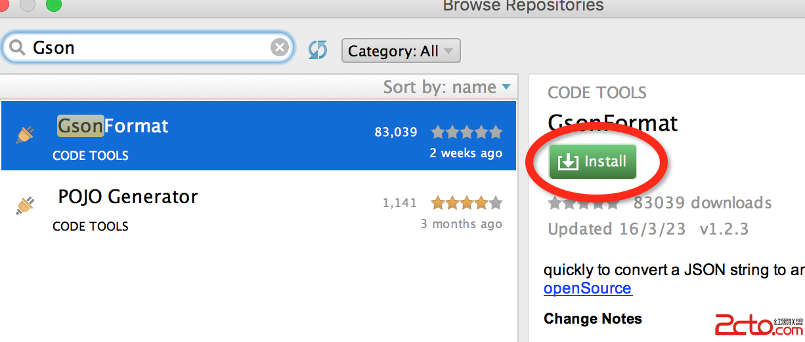This screenshot has height=342, width=805.
Task: Click the Browse Repositories title bar
Action: point(402,8)
